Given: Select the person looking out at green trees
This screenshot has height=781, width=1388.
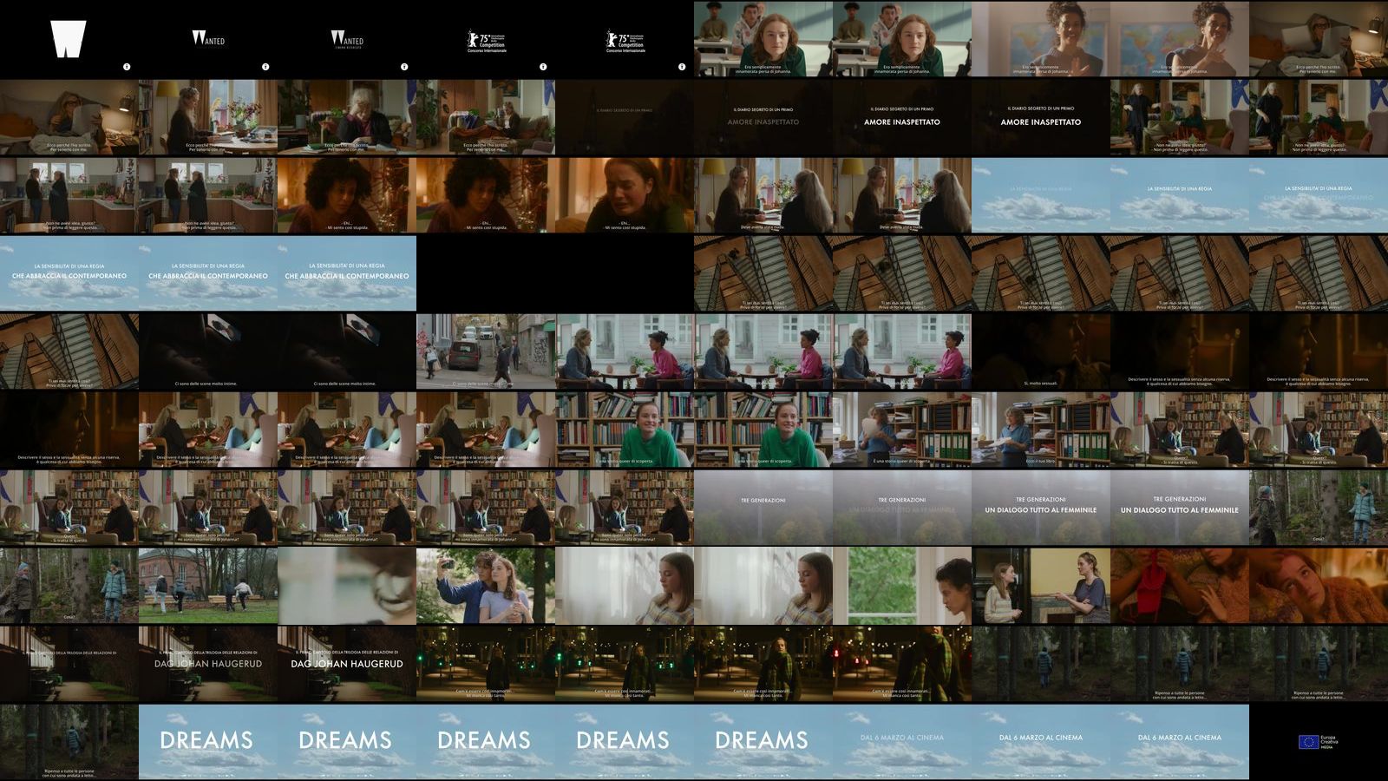Looking at the screenshot, I should point(902,586).
